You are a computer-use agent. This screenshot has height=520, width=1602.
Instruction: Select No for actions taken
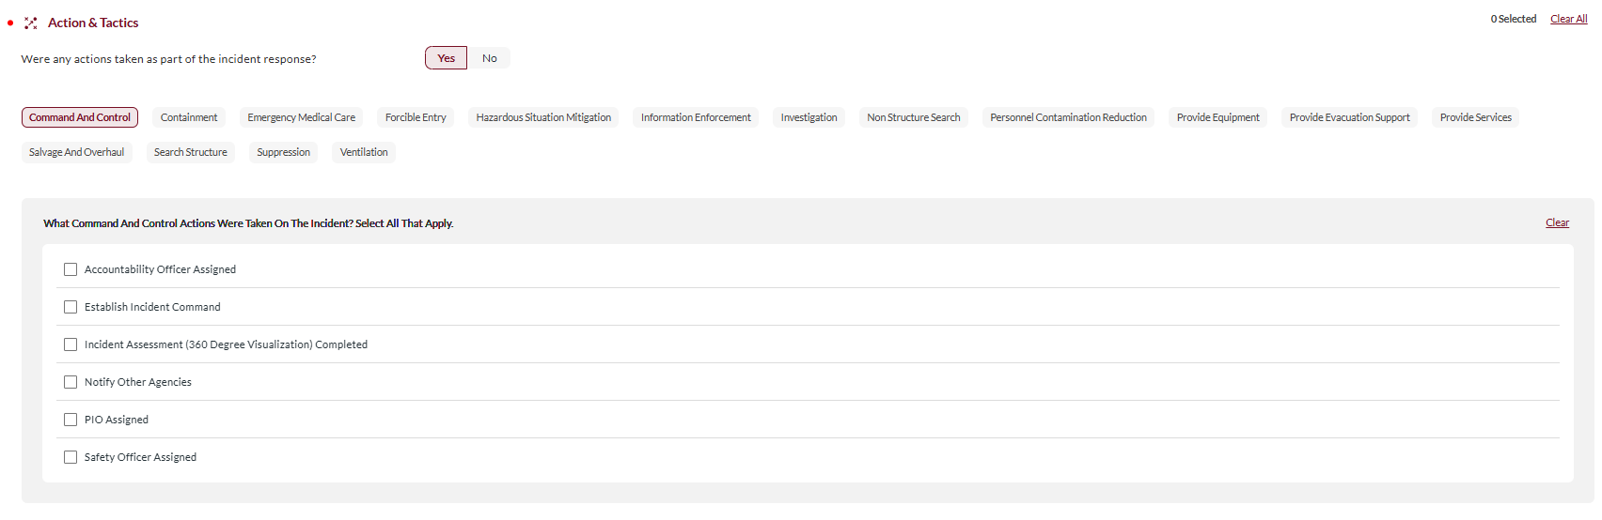[x=489, y=58]
